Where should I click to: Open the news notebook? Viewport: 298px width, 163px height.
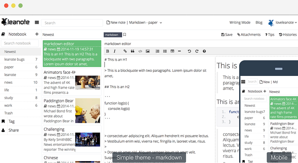(x=20, y=82)
